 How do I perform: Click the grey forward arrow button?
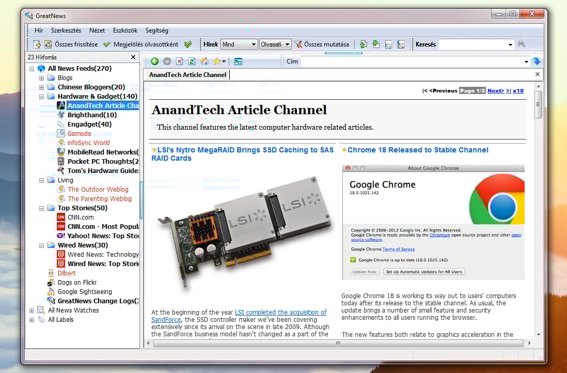tap(167, 61)
